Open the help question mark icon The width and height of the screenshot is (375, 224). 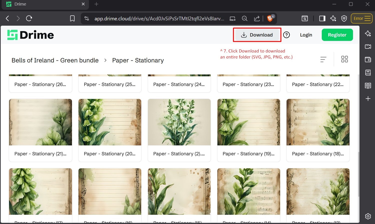pos(286,35)
